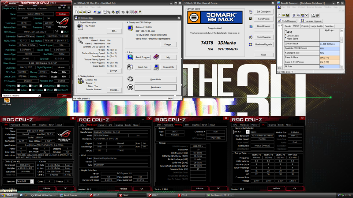Click yellow Help icon in 3DMark 99 Max Pro toolbar
The height and width of the screenshot is (198, 353).
[140, 12]
